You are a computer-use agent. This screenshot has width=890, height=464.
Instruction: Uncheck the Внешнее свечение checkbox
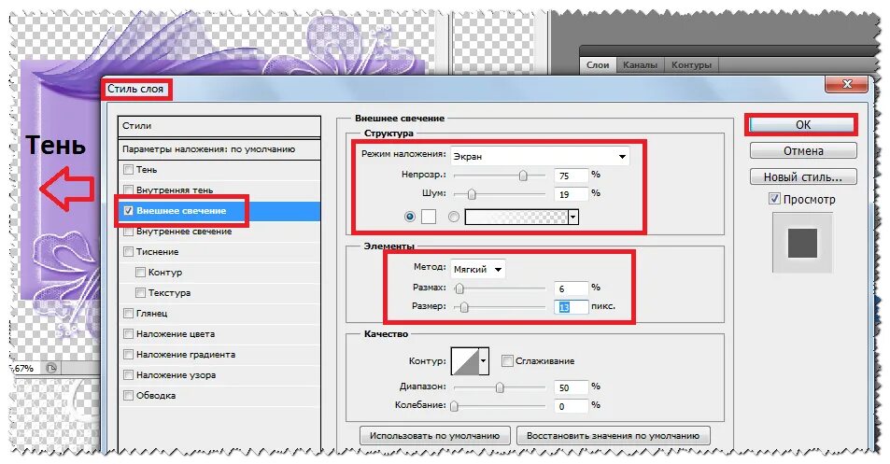click(128, 210)
